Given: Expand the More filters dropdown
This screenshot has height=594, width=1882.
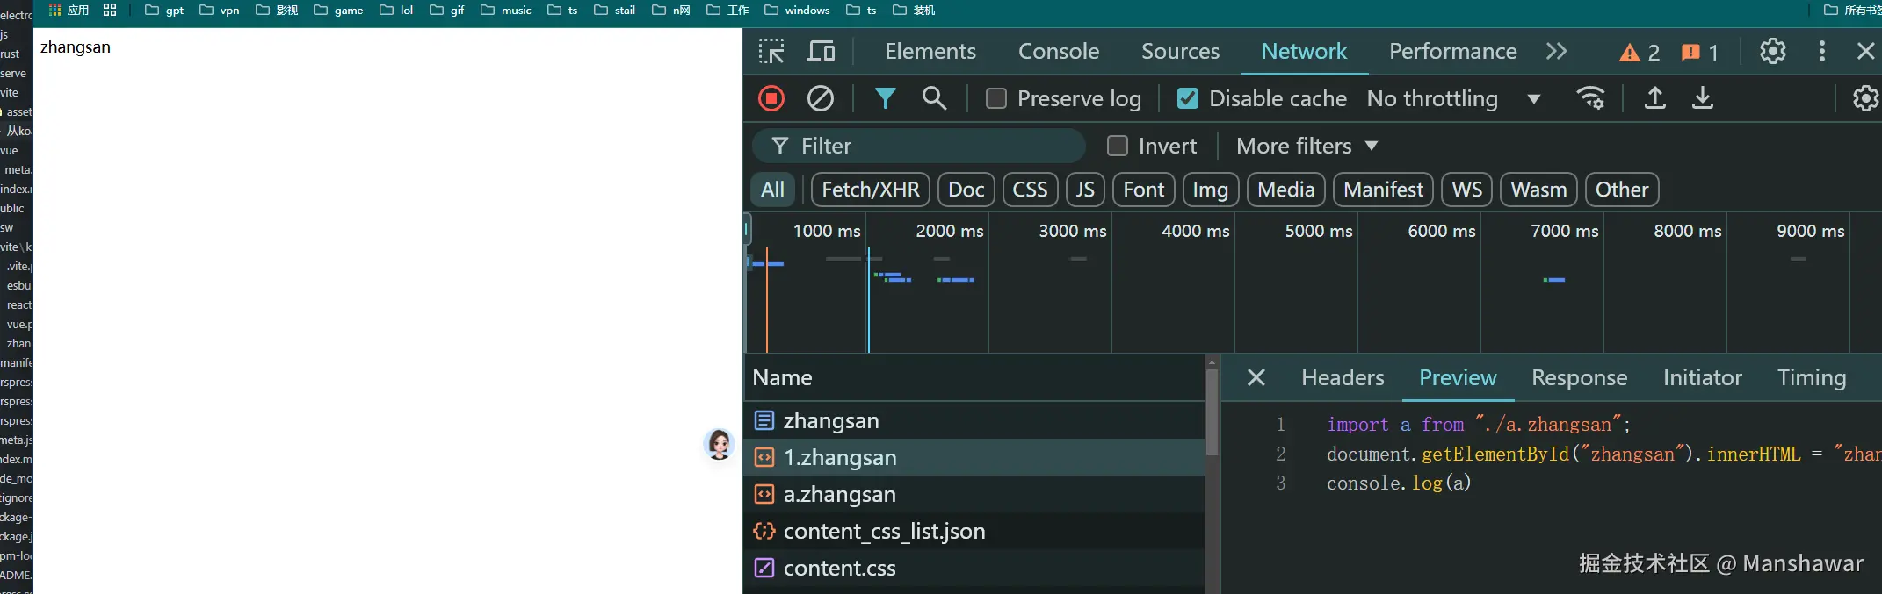Looking at the screenshot, I should [1307, 146].
